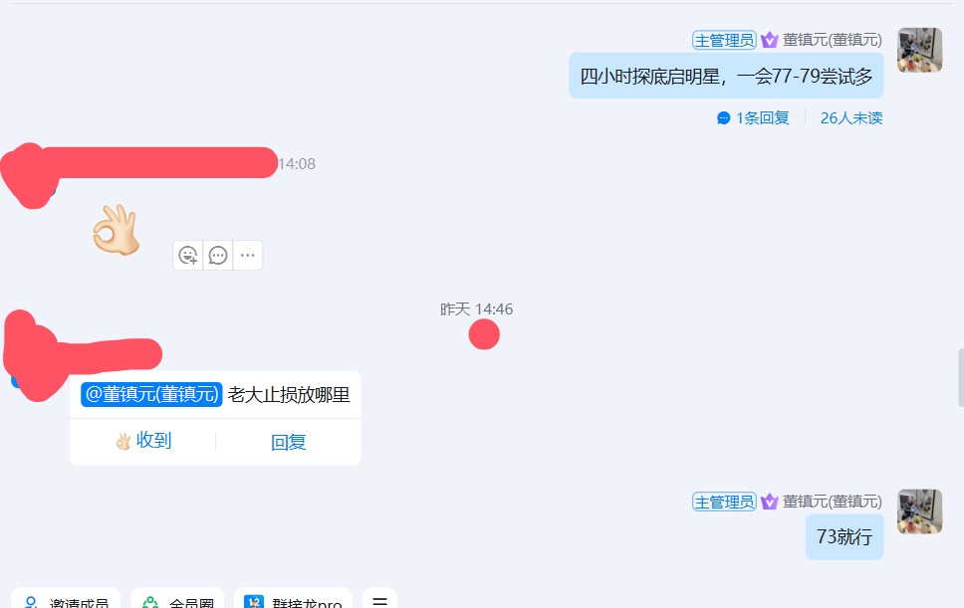Expand the hamburger menu in the bottom toolbar
This screenshot has height=608, width=964.
coord(380,602)
